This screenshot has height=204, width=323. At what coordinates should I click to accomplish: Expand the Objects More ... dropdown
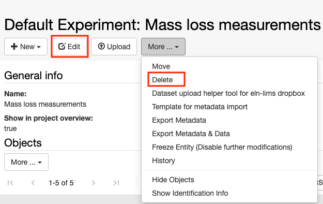click(26, 162)
